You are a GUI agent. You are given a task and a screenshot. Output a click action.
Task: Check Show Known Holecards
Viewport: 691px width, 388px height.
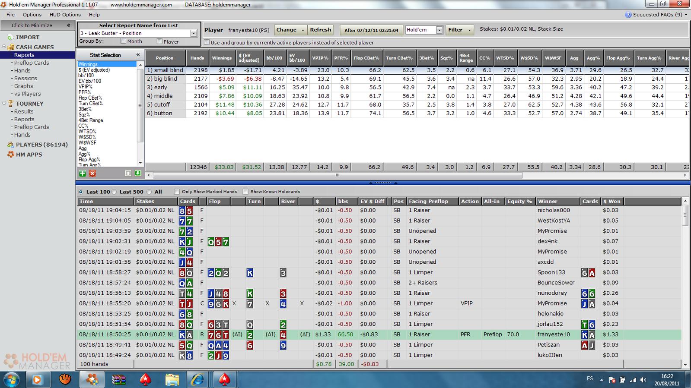pos(245,192)
